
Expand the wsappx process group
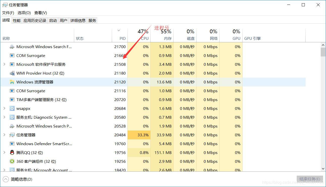pos(4,108)
